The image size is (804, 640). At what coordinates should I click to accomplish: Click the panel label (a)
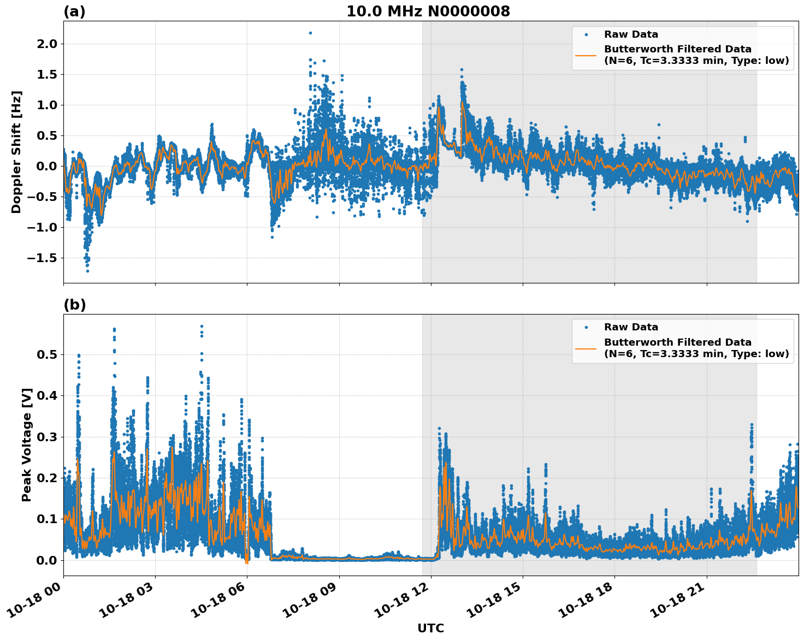[74, 10]
